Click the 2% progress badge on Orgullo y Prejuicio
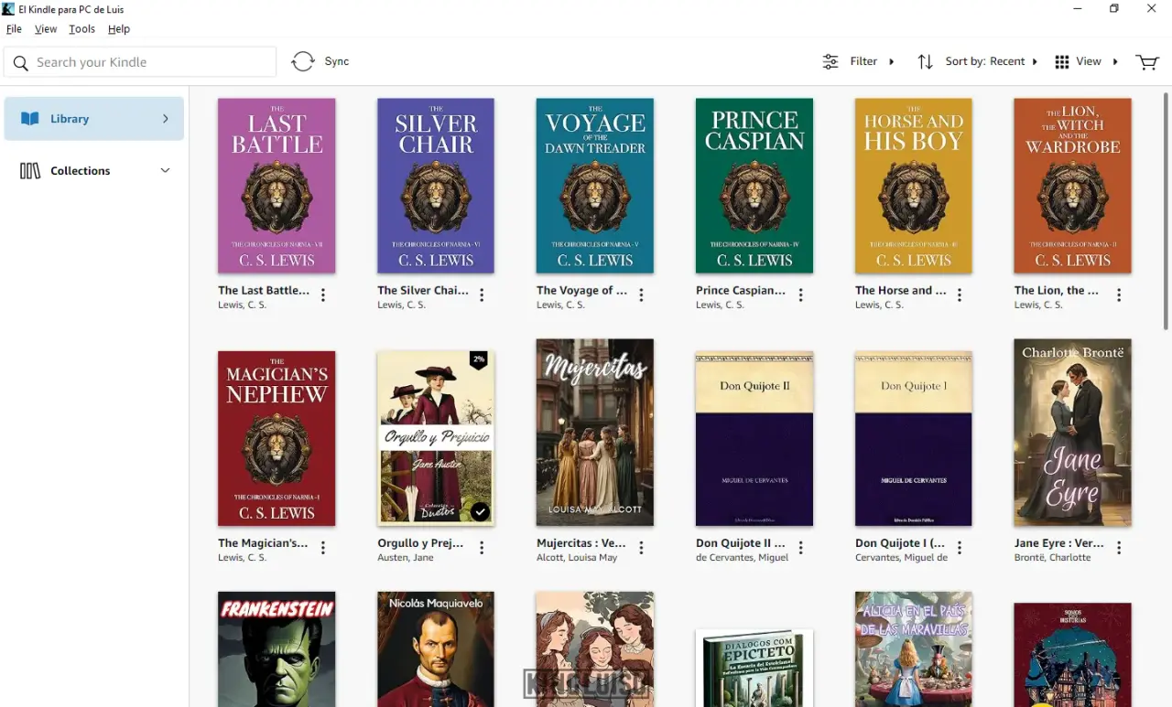This screenshot has height=707, width=1172. pos(478,360)
